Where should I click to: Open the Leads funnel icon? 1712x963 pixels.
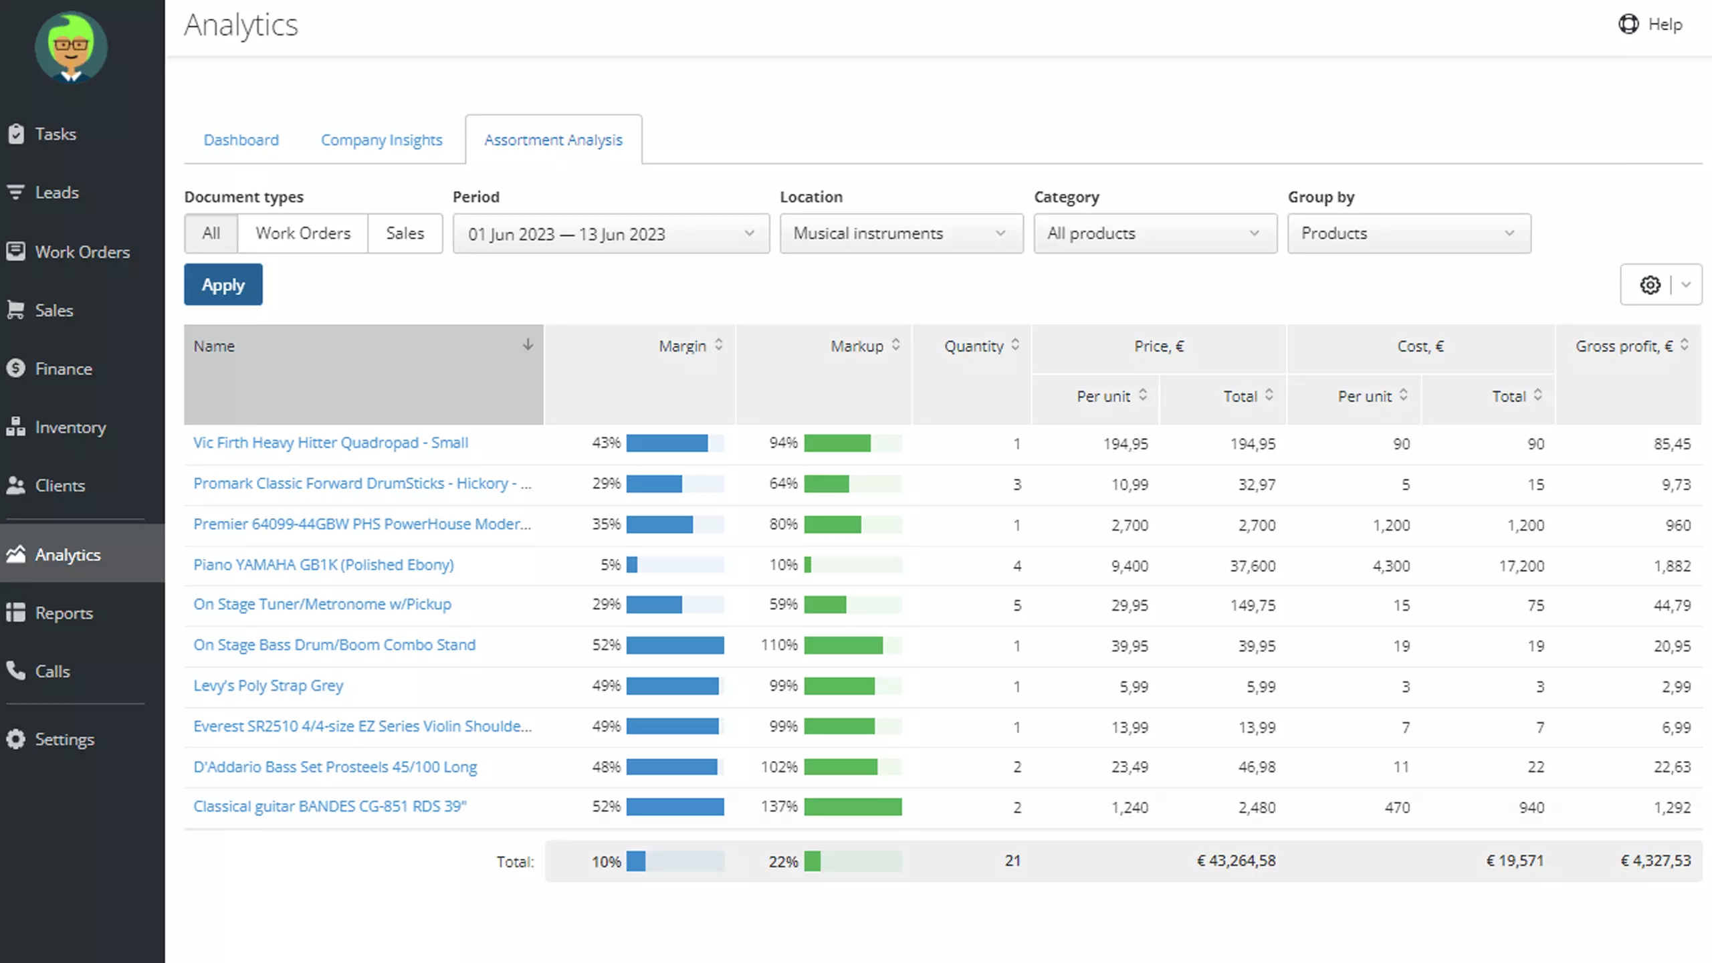pyautogui.click(x=16, y=192)
